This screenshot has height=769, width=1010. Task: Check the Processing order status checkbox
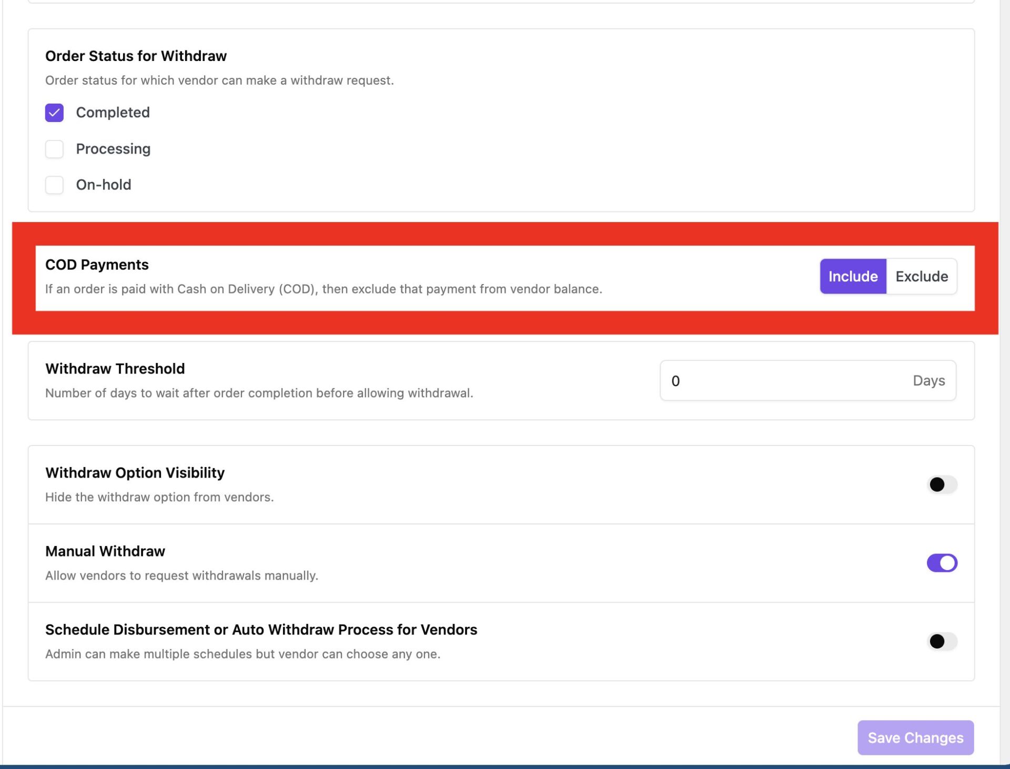click(x=54, y=149)
